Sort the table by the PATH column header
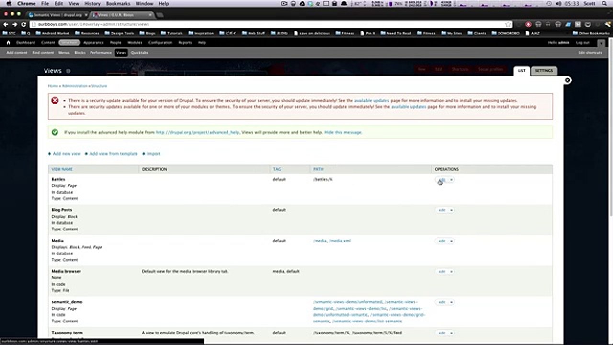Viewport: 613px width, 345px height. [x=318, y=169]
